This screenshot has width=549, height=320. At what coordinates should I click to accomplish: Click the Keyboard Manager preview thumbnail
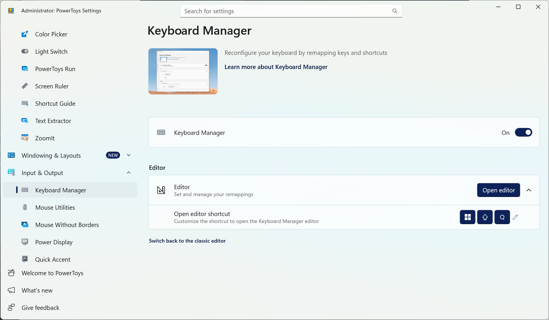tap(183, 71)
